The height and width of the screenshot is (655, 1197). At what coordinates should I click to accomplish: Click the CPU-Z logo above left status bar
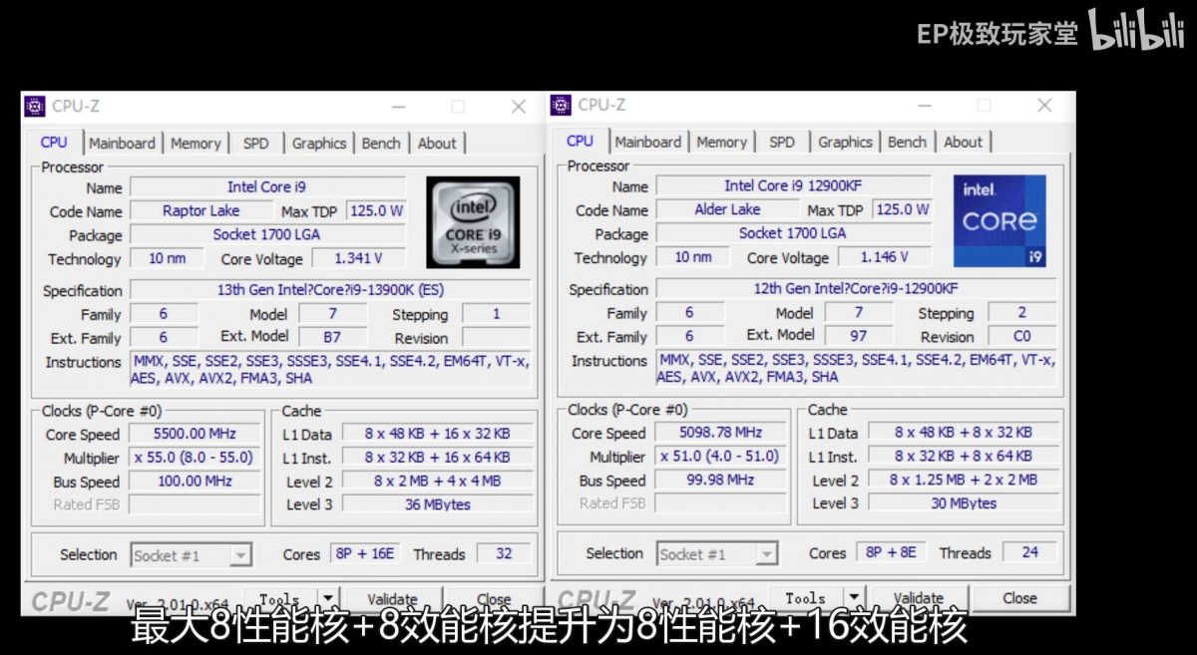70,598
